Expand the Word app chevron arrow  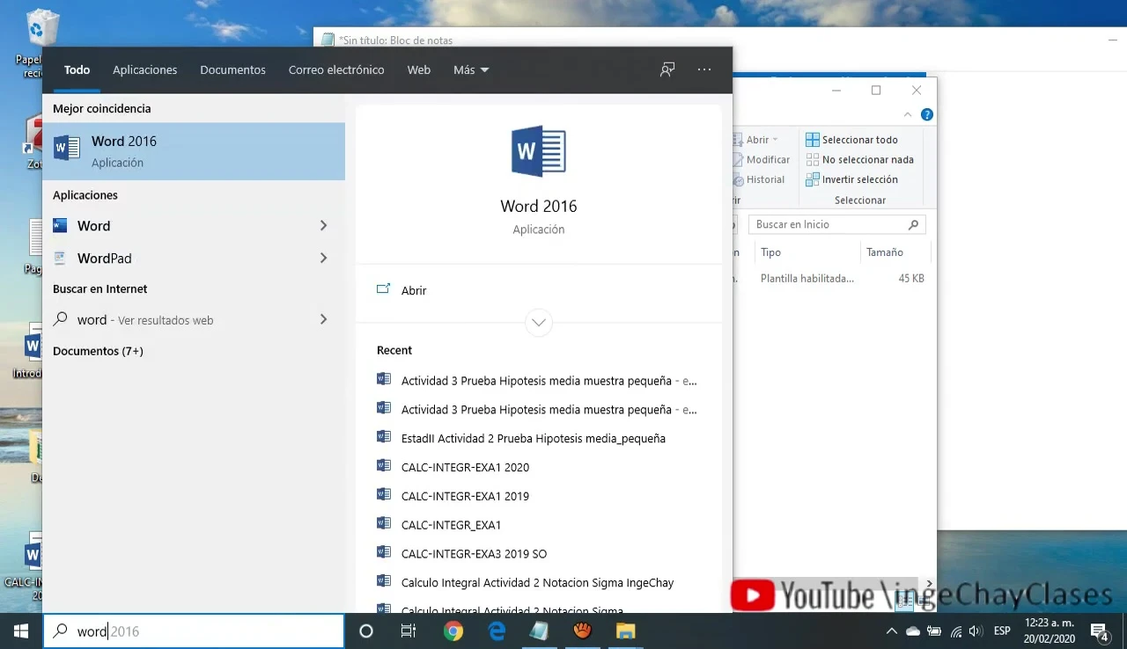point(323,226)
